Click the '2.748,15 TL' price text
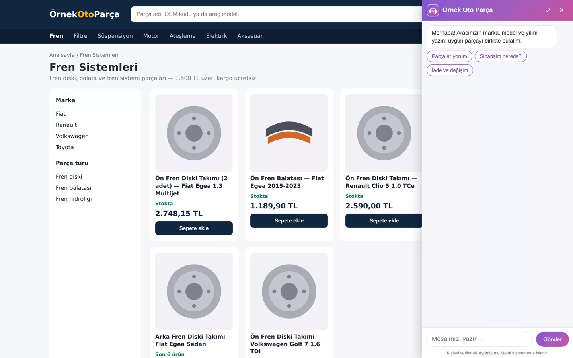This screenshot has height=358, width=573. (179, 214)
